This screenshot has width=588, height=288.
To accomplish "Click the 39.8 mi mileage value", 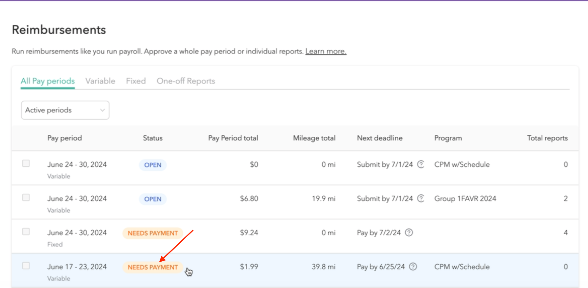I will [324, 267].
